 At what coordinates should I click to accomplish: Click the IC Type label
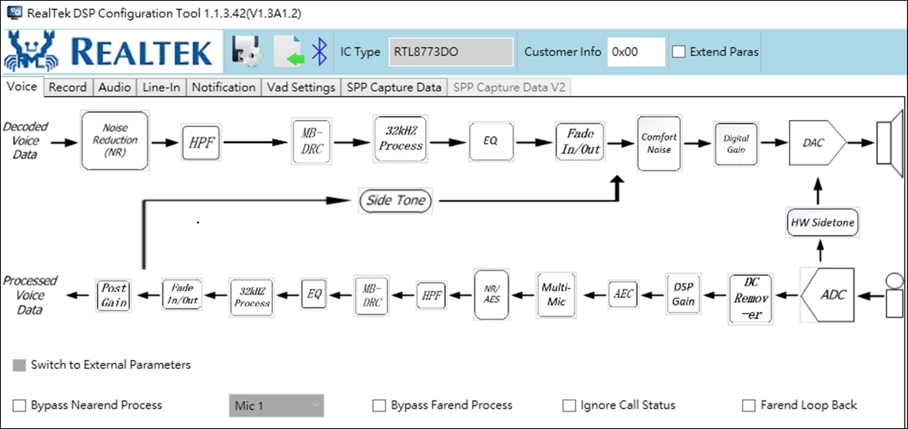tap(360, 52)
